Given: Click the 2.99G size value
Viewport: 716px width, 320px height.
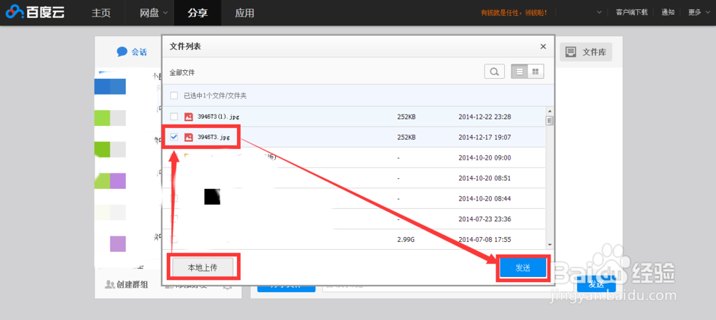Looking at the screenshot, I should click(x=405, y=239).
